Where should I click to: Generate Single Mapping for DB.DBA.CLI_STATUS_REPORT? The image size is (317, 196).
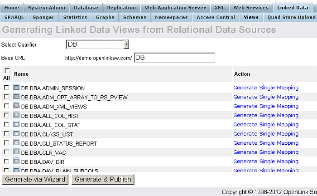point(266,143)
